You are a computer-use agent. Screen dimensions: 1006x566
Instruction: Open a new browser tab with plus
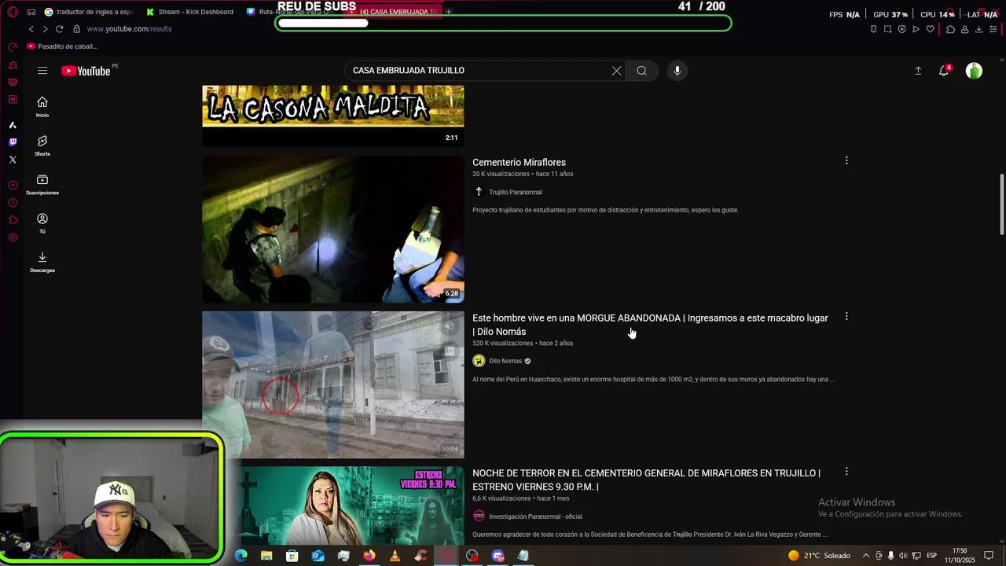click(x=449, y=12)
